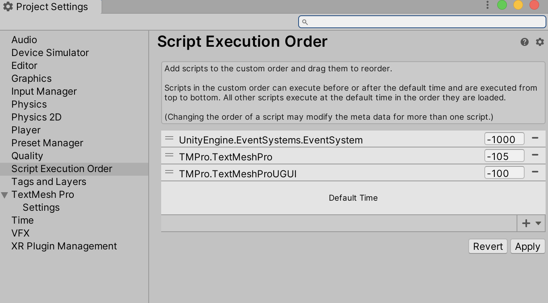Viewport: 548px width, 303px height.
Task: Grab the drag handle of TMPro.TextMeshProUGUI row
Action: point(169,172)
